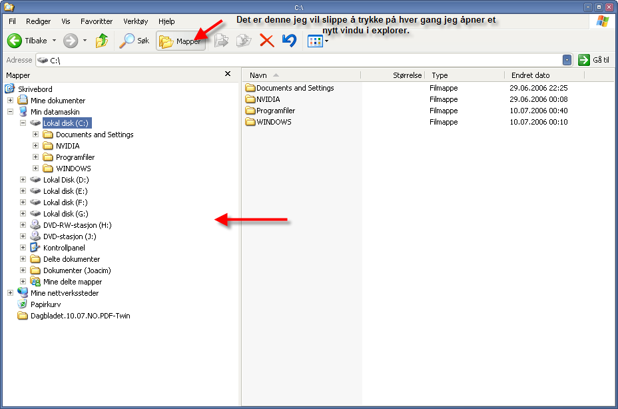Viewport: 618px width, 409px height.
Task: Click the Move To folder icon
Action: (222, 41)
